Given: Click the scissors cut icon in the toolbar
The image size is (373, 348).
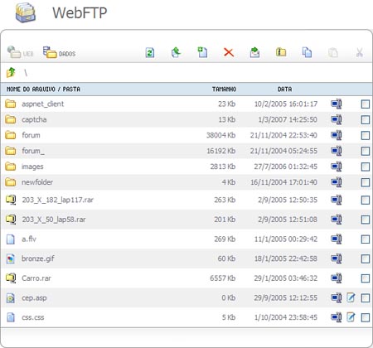Looking at the screenshot, I should click(359, 52).
